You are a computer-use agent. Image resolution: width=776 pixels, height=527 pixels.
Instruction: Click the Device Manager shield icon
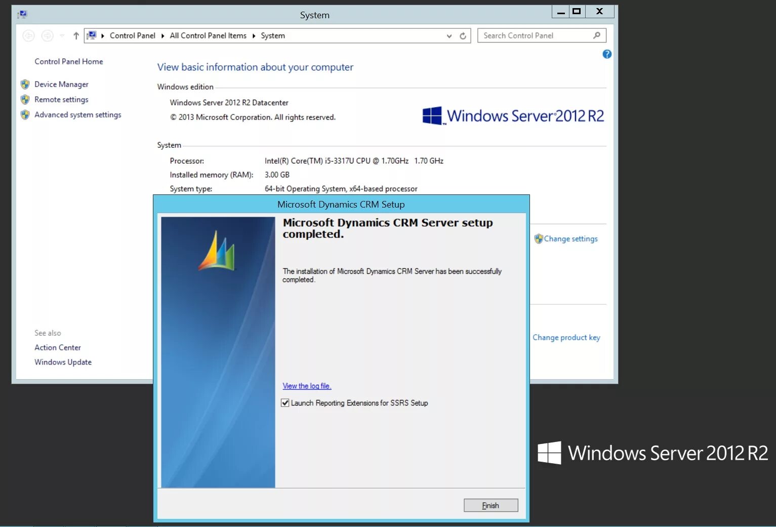click(25, 84)
